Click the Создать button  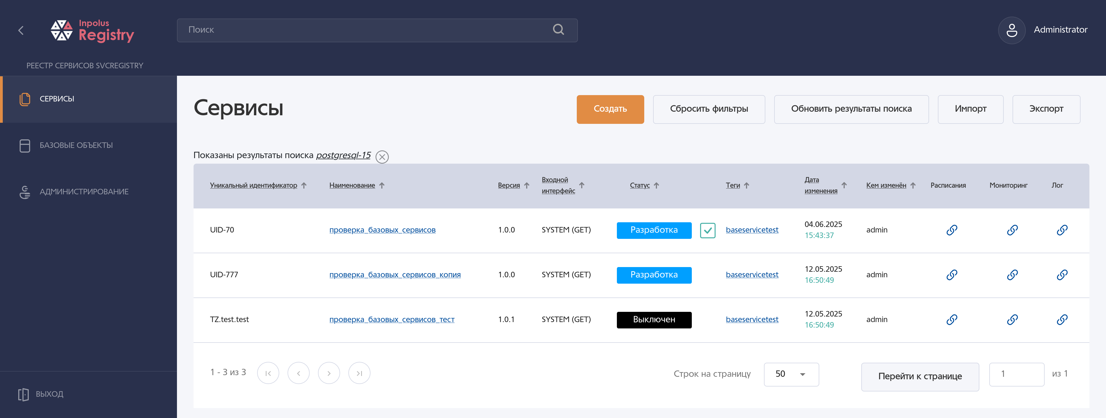[x=610, y=109]
